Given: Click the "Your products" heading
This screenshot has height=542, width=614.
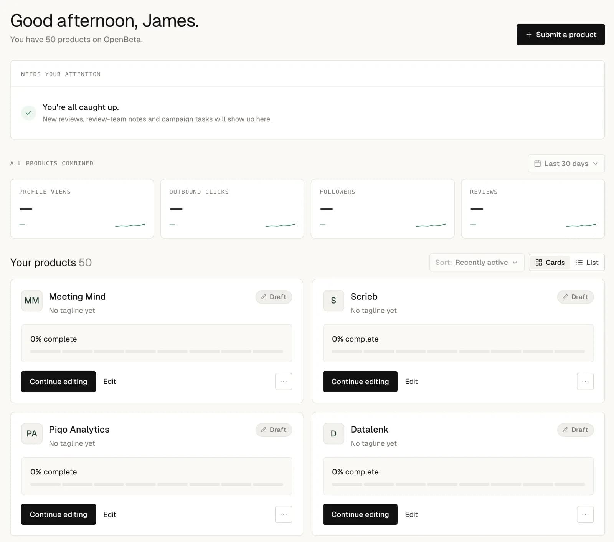Looking at the screenshot, I should [43, 263].
